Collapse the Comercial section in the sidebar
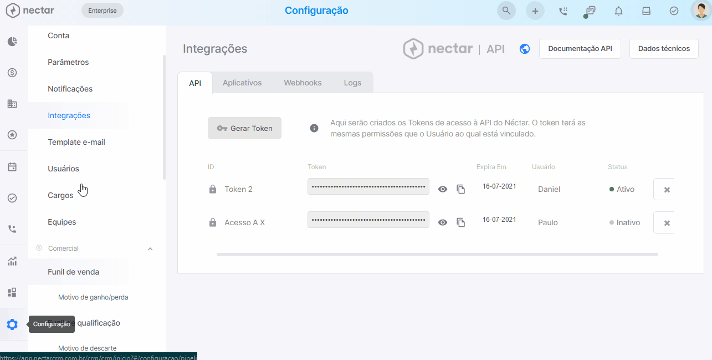The width and height of the screenshot is (712, 360). 150,249
